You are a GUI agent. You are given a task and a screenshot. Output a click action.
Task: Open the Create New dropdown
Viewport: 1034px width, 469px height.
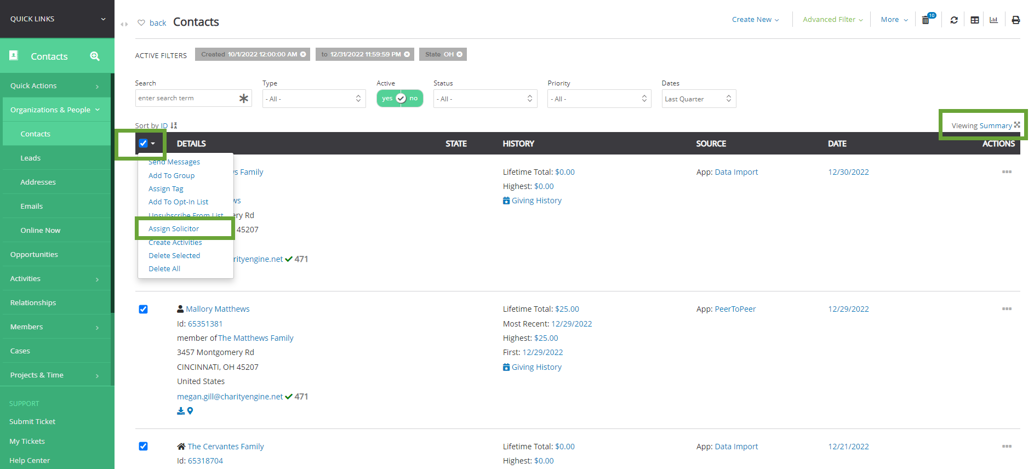coord(755,19)
